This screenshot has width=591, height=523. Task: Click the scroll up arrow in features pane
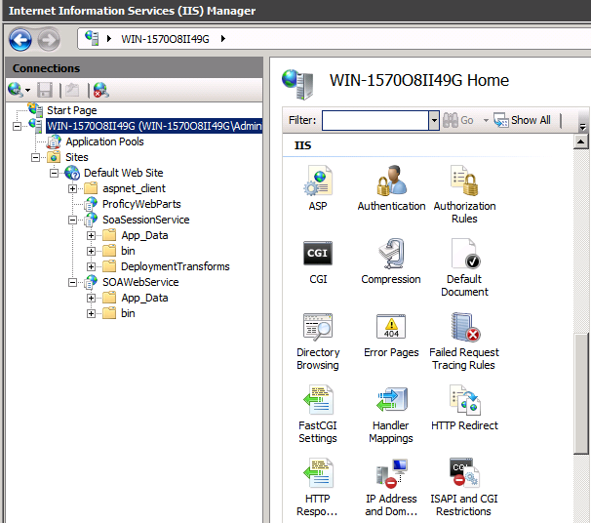pyautogui.click(x=581, y=142)
